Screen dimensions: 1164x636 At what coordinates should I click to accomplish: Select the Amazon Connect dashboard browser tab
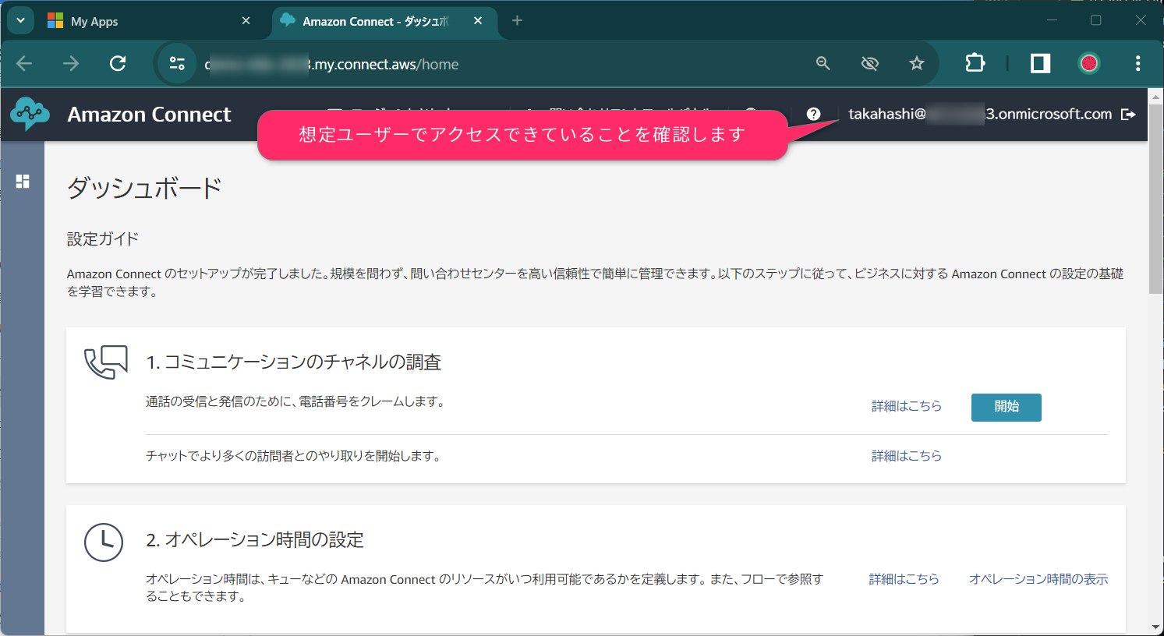click(x=382, y=21)
